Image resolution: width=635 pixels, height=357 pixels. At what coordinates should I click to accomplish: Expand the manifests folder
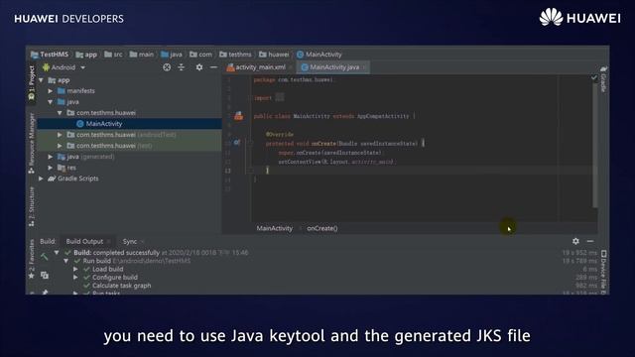click(x=51, y=91)
